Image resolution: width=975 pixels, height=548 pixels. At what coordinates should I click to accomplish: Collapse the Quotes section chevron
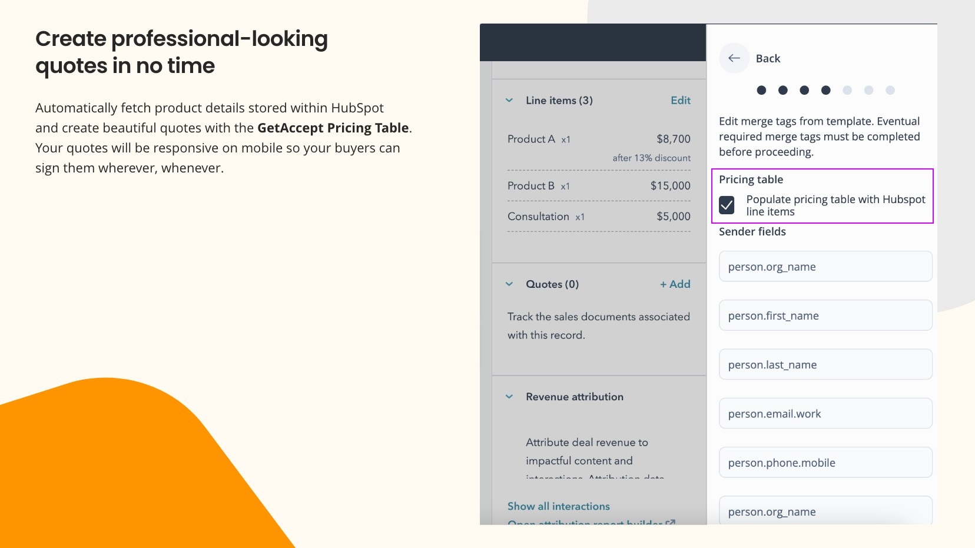pos(510,284)
